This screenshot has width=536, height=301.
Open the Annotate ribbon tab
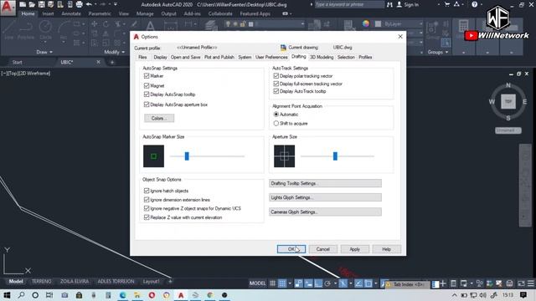(71, 13)
